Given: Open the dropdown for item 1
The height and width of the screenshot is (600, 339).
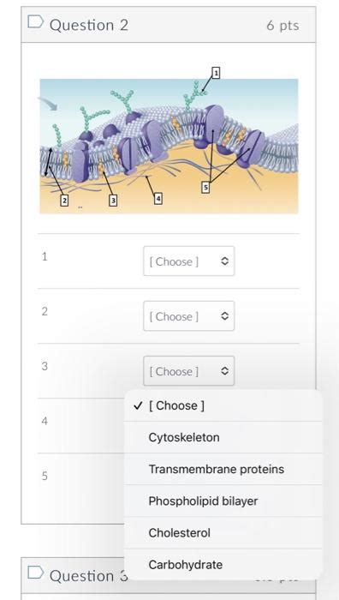Looking at the screenshot, I should 189,261.
